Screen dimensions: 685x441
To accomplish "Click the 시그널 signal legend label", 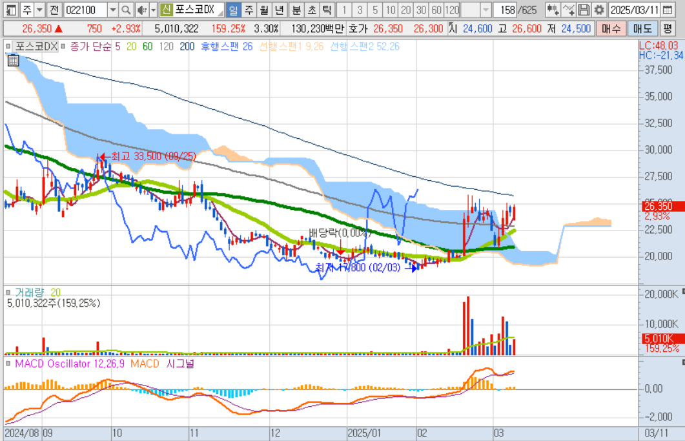I will click(x=180, y=364).
